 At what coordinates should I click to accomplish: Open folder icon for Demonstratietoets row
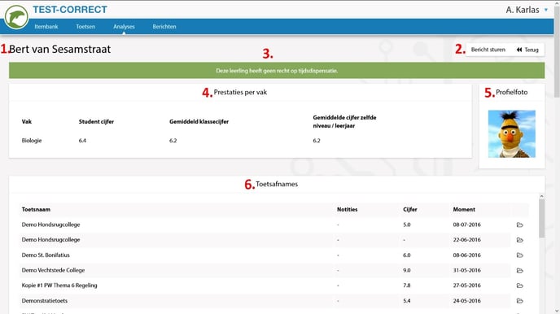pyautogui.click(x=519, y=301)
